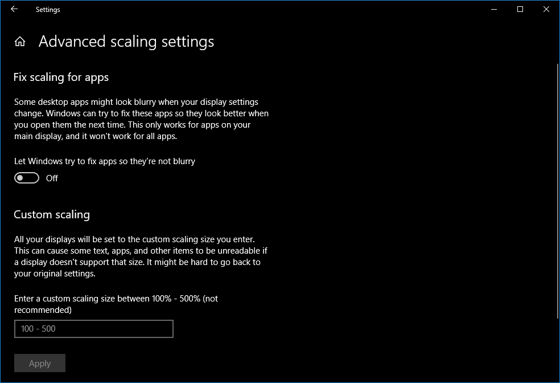Image resolution: width=560 pixels, height=383 pixels.
Task: Click the back arrow in title bar
Action: point(14,9)
